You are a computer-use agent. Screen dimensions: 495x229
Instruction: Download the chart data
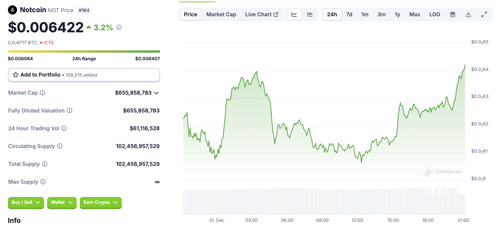(x=469, y=15)
